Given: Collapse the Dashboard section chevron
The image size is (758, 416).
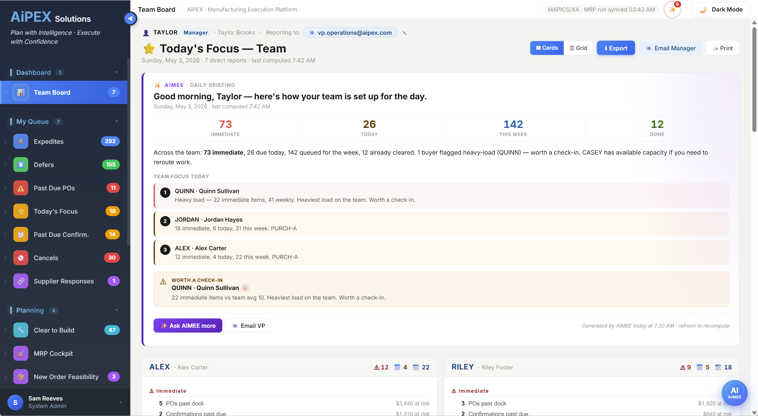Looking at the screenshot, I should [x=117, y=72].
